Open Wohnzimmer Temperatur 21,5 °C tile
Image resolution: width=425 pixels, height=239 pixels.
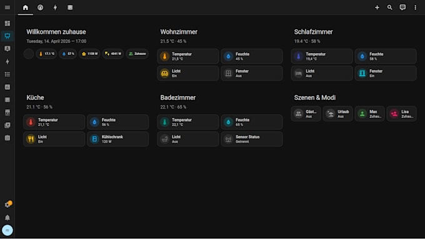188,56
